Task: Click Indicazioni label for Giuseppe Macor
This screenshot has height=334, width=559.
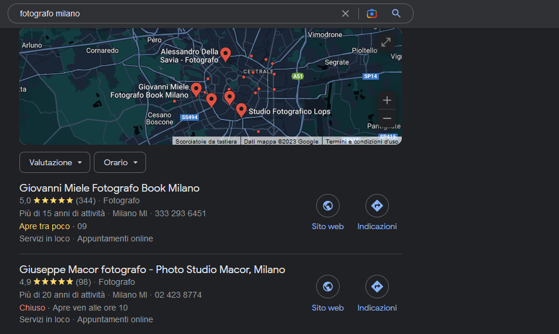Action: (377, 308)
